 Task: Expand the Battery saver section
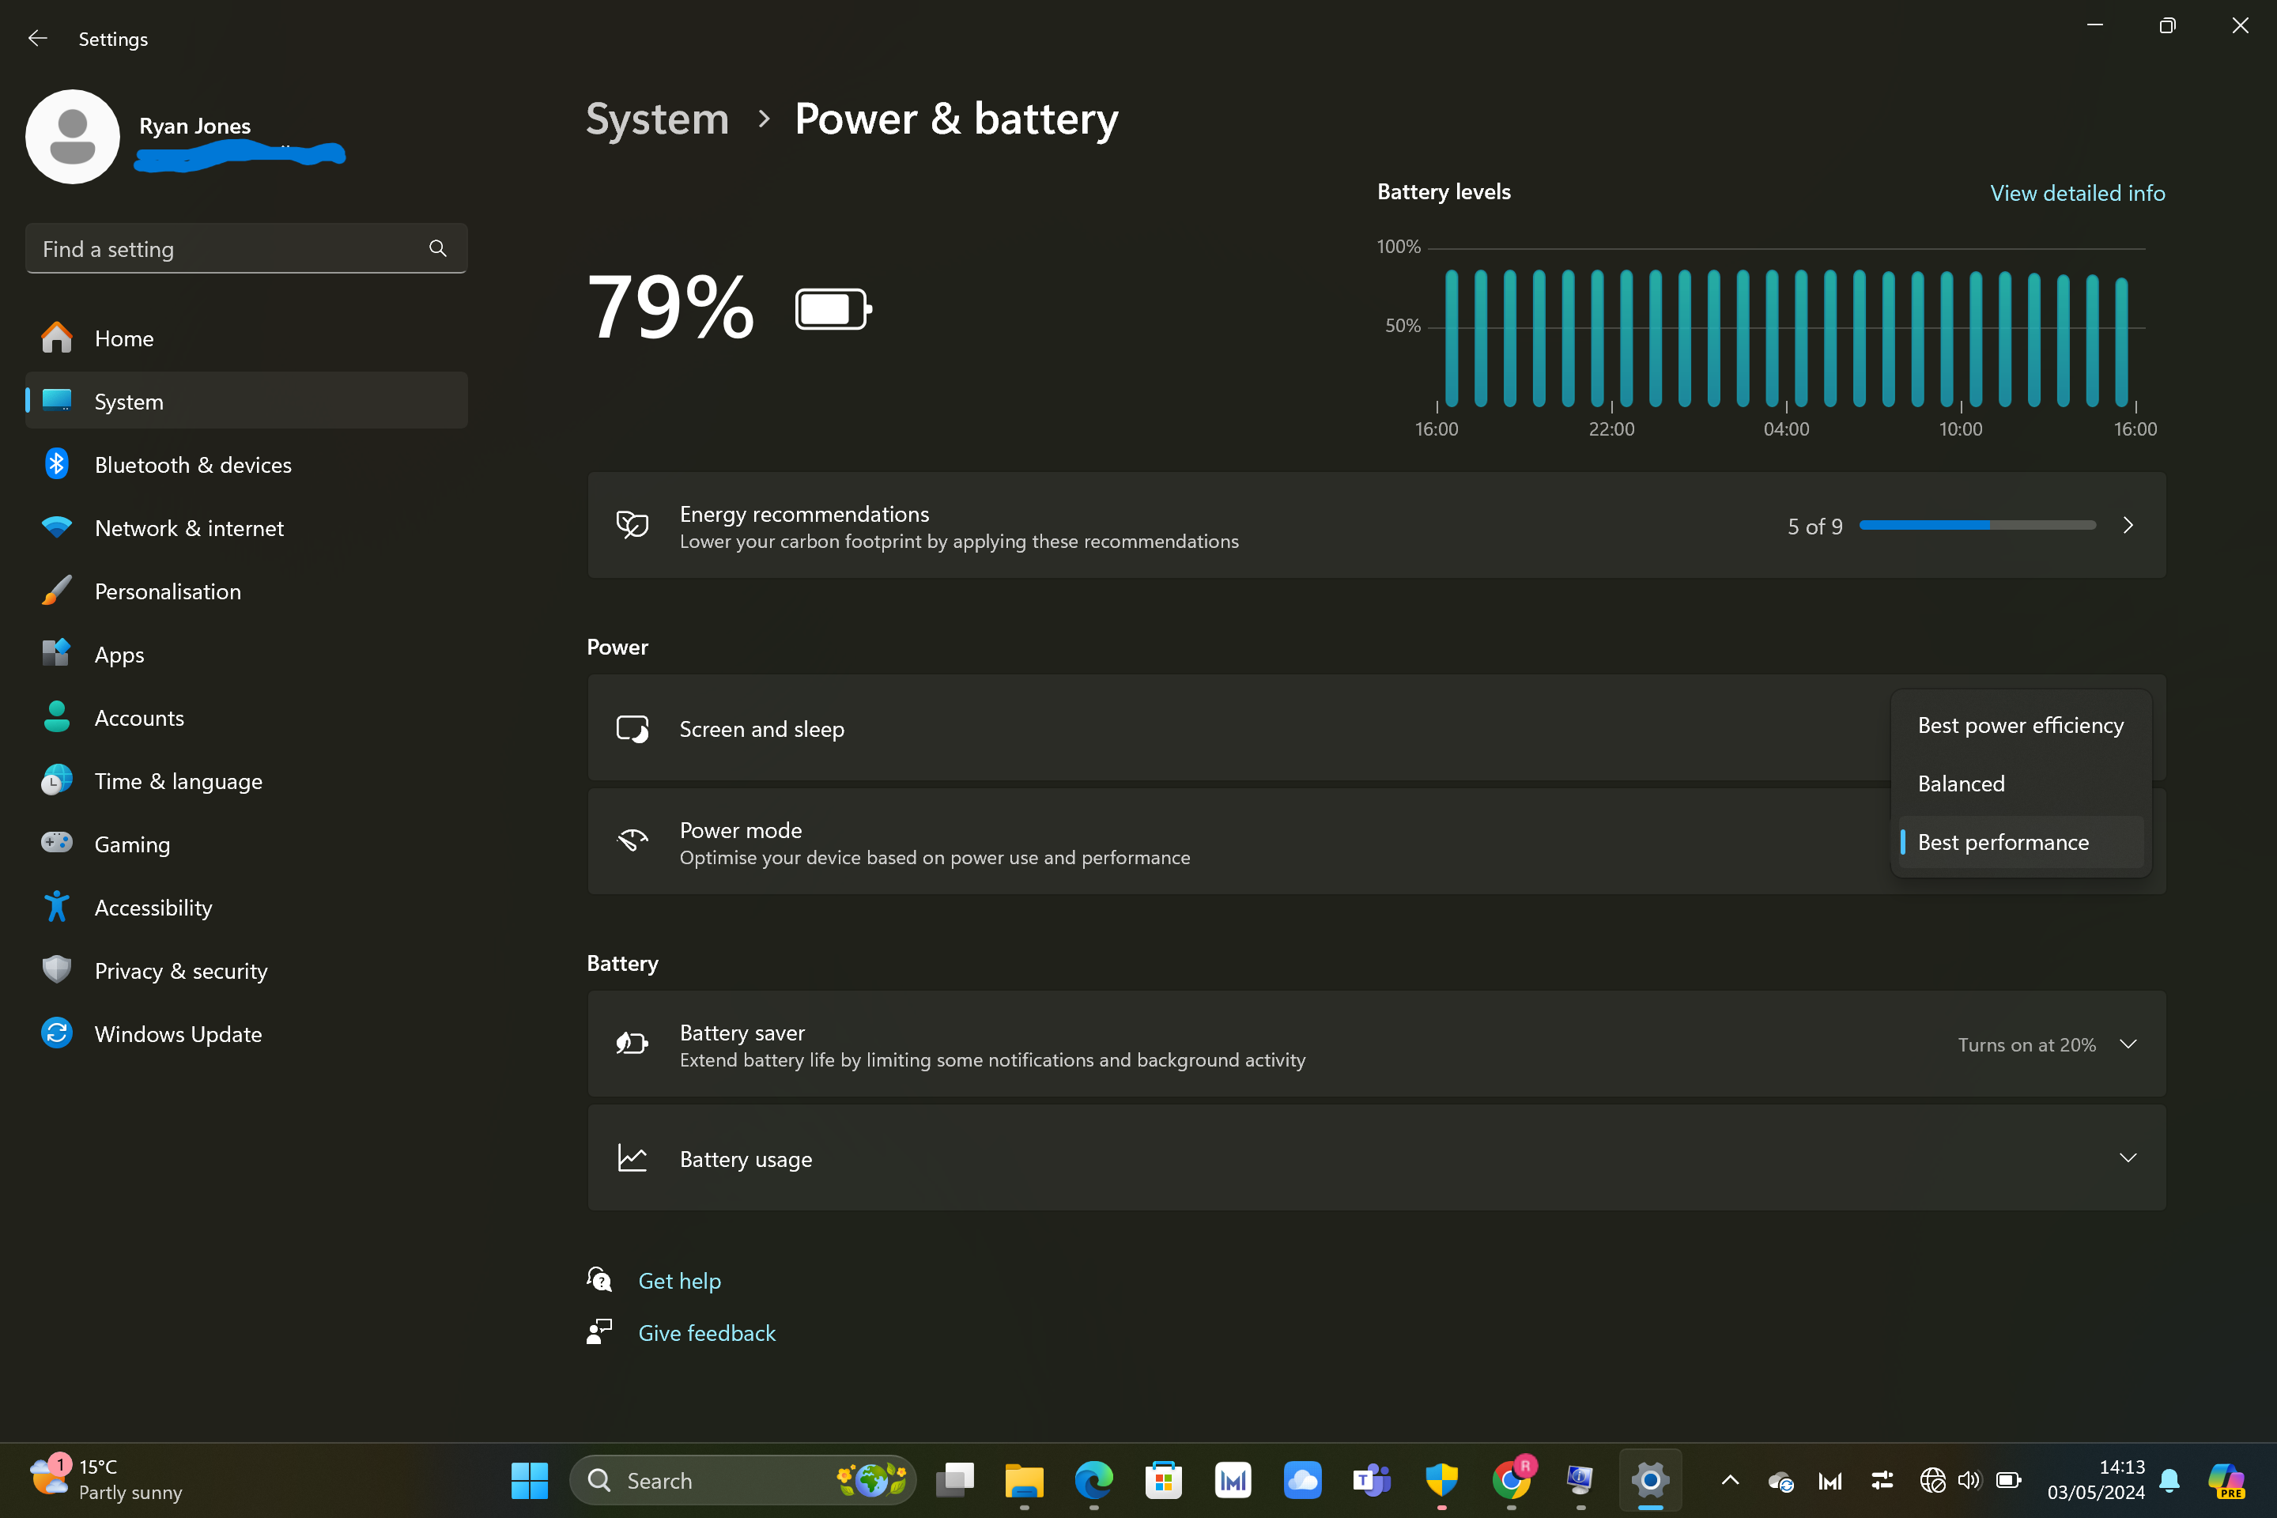coord(2128,1044)
